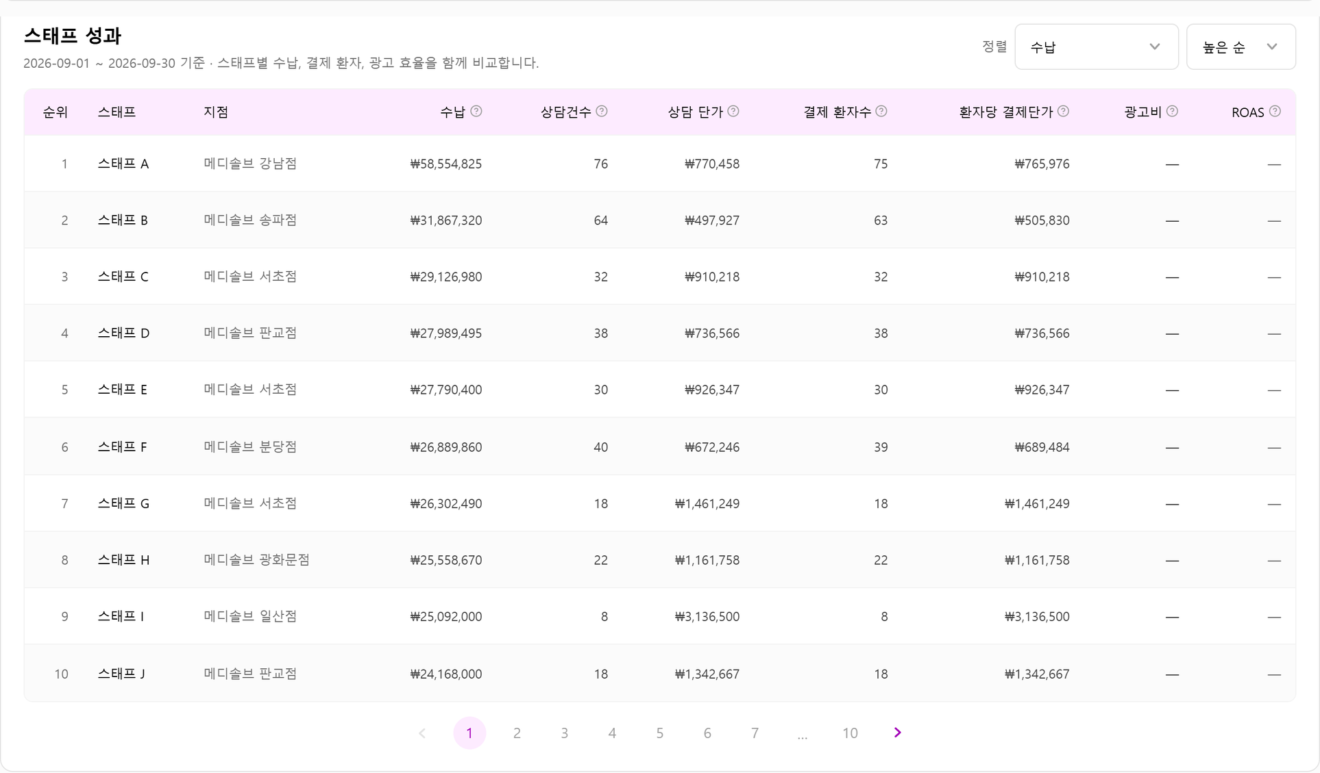This screenshot has width=1320, height=773.
Task: Click the help icon beside 결제 환자수
Action: pos(881,112)
